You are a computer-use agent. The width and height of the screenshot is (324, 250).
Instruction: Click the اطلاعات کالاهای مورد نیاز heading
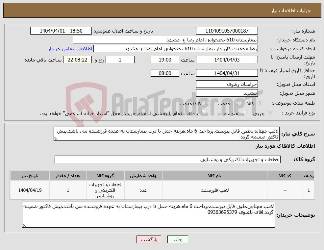285,146
